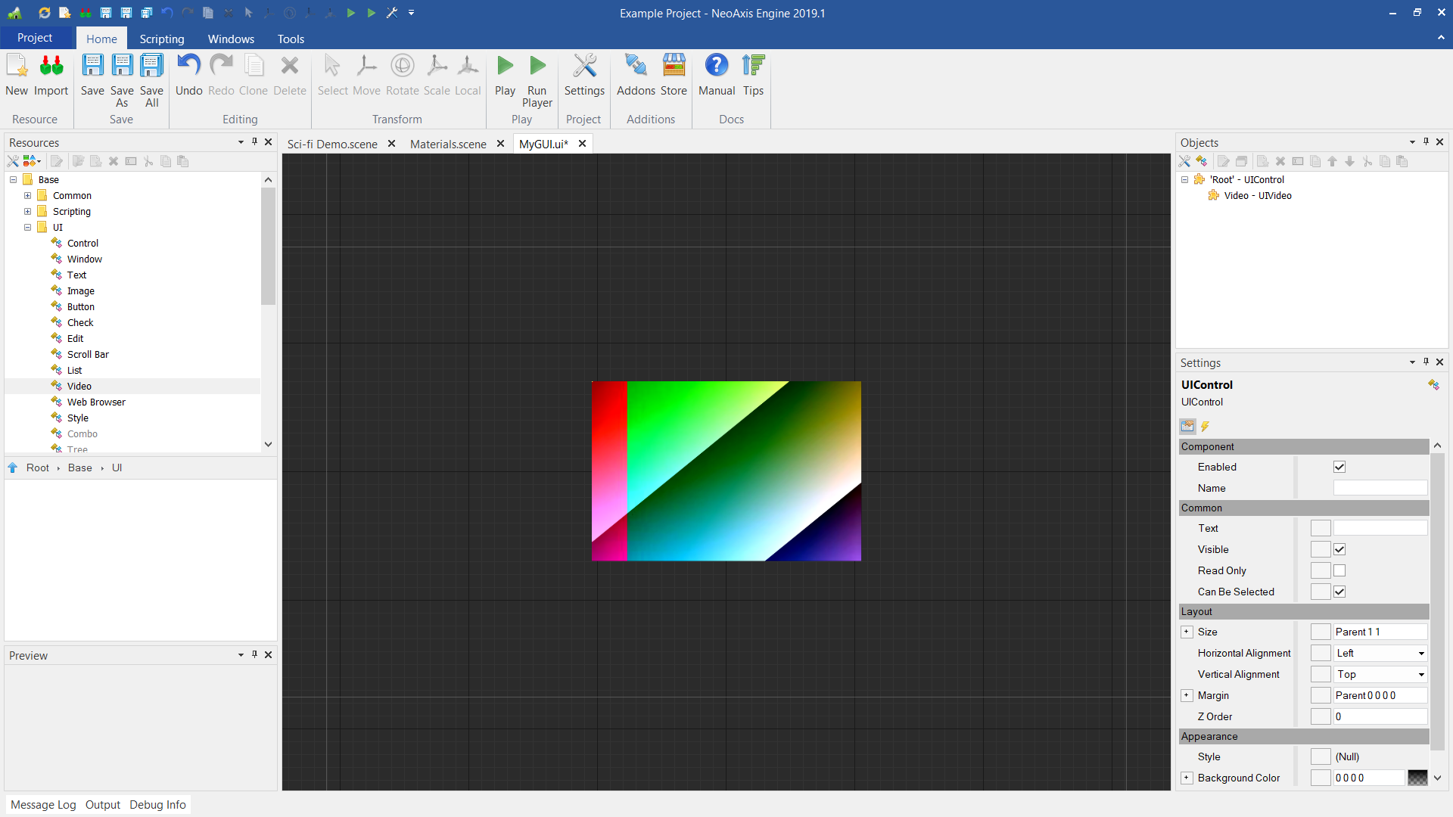
Task: Click Save in quick access toolbar
Action: pyautogui.click(x=106, y=12)
